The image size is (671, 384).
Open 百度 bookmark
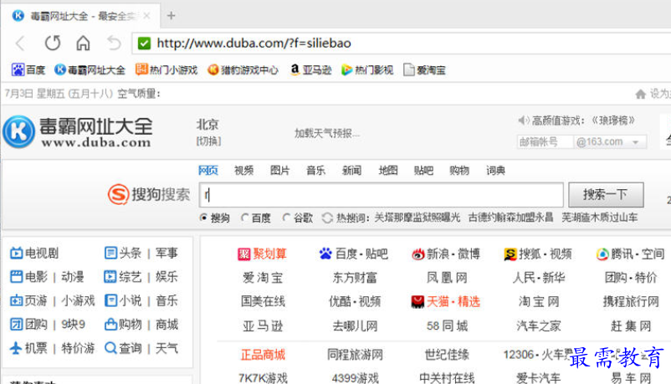pyautogui.click(x=28, y=69)
